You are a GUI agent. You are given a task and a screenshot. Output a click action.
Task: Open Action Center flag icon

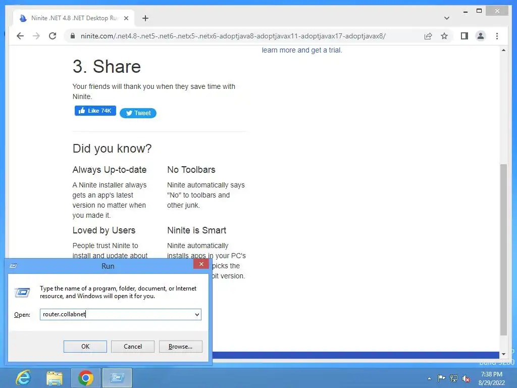(441, 378)
